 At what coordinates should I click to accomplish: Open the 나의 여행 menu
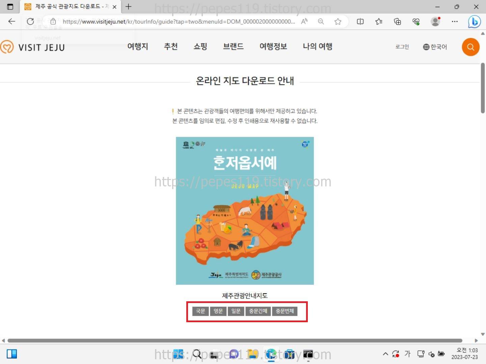coord(318,47)
